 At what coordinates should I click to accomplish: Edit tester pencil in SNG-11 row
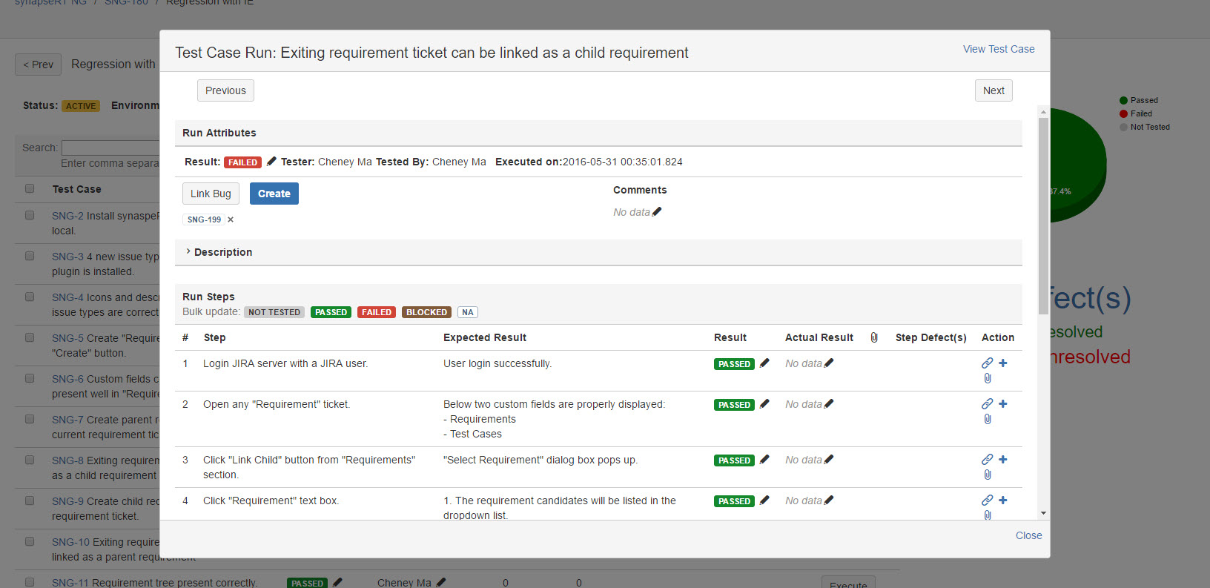click(x=441, y=582)
